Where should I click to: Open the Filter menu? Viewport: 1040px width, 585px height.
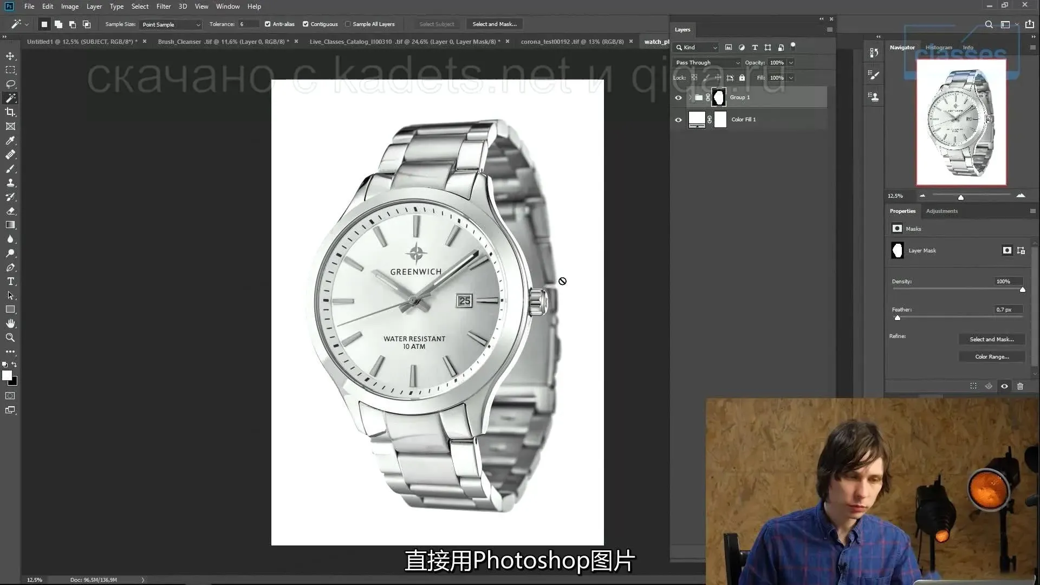(164, 6)
